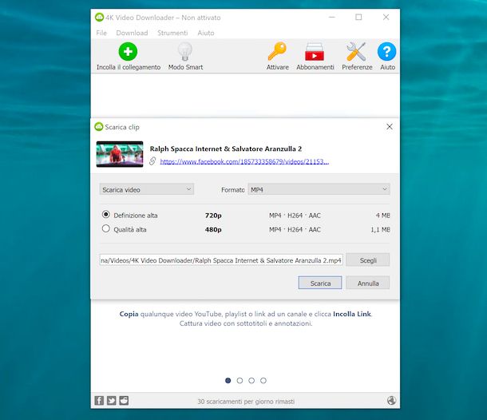Toggle the Modo Smart lightbulb icon

(x=185, y=52)
